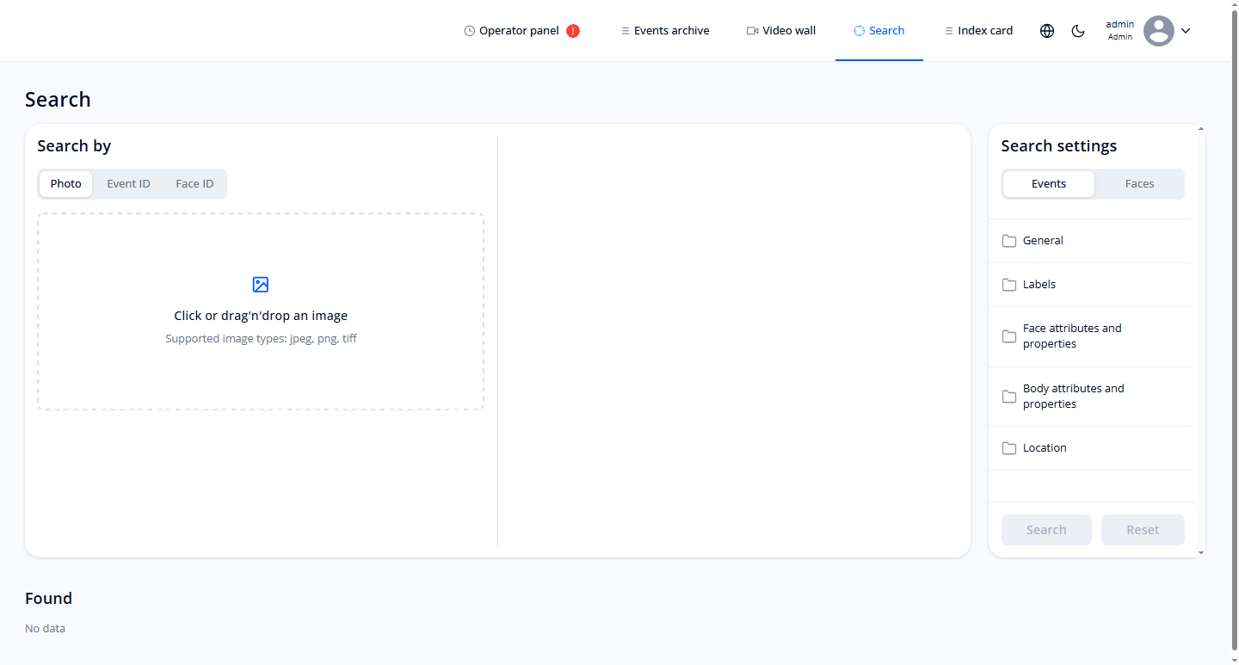Expand the Face attributes and properties section

click(1072, 336)
